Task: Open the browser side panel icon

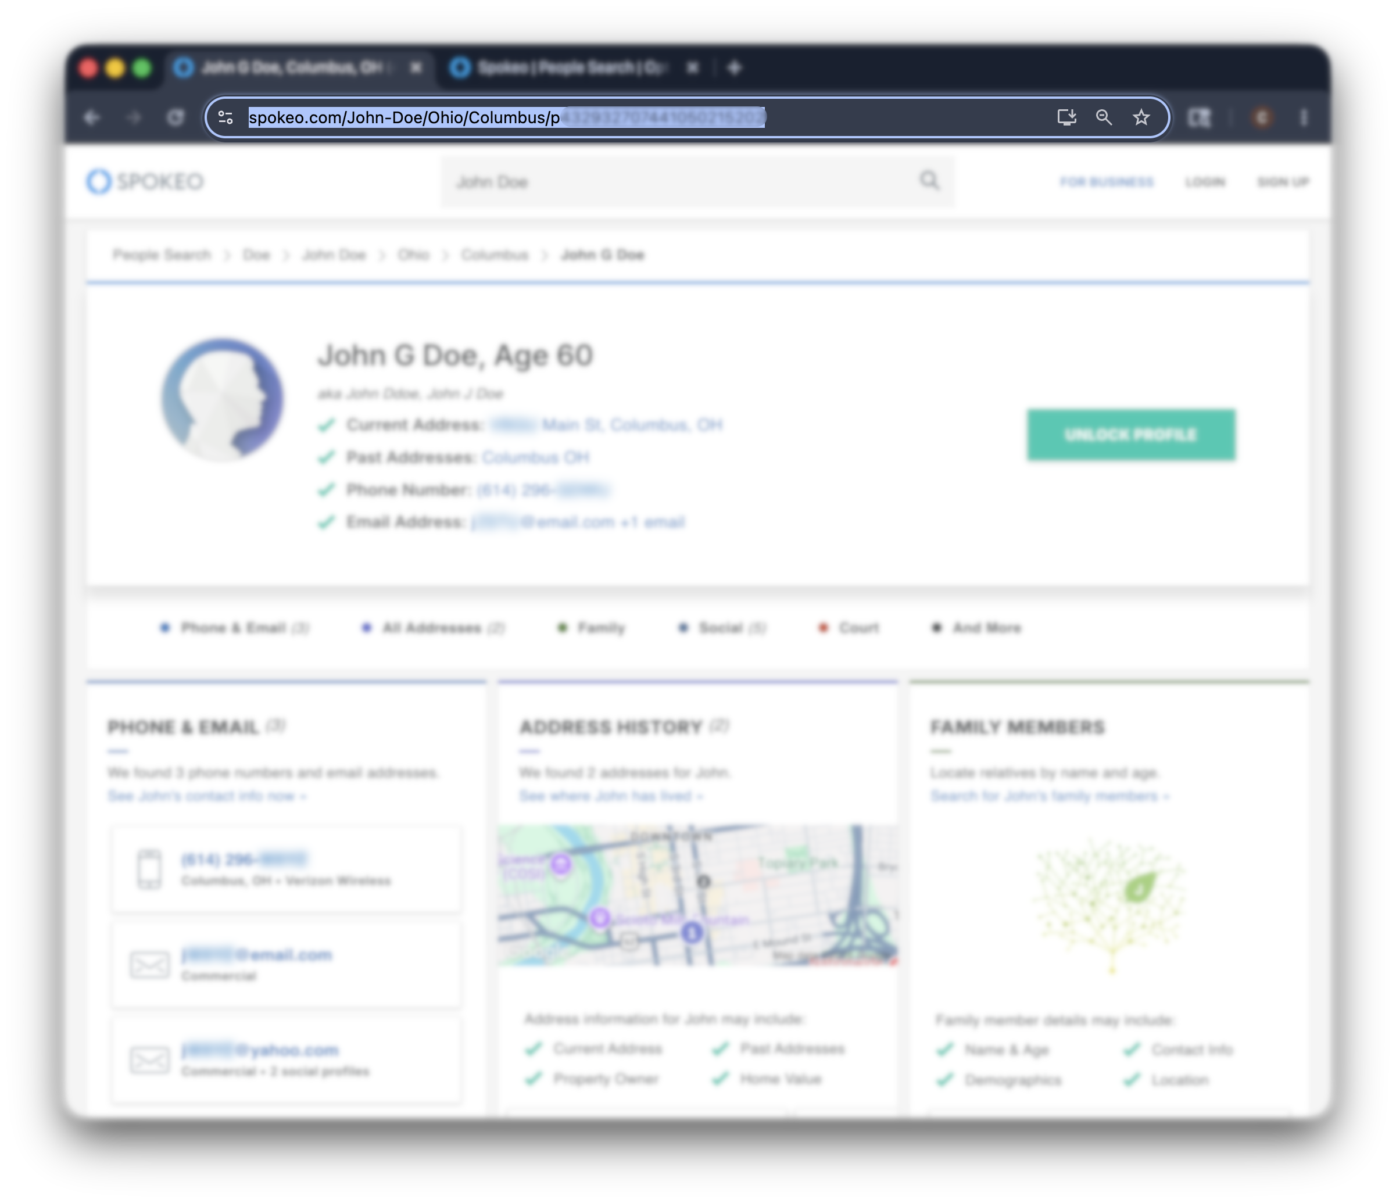Action: pyautogui.click(x=1199, y=118)
